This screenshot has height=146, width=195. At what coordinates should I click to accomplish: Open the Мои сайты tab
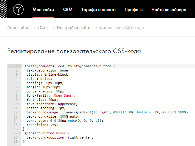pos(43,10)
